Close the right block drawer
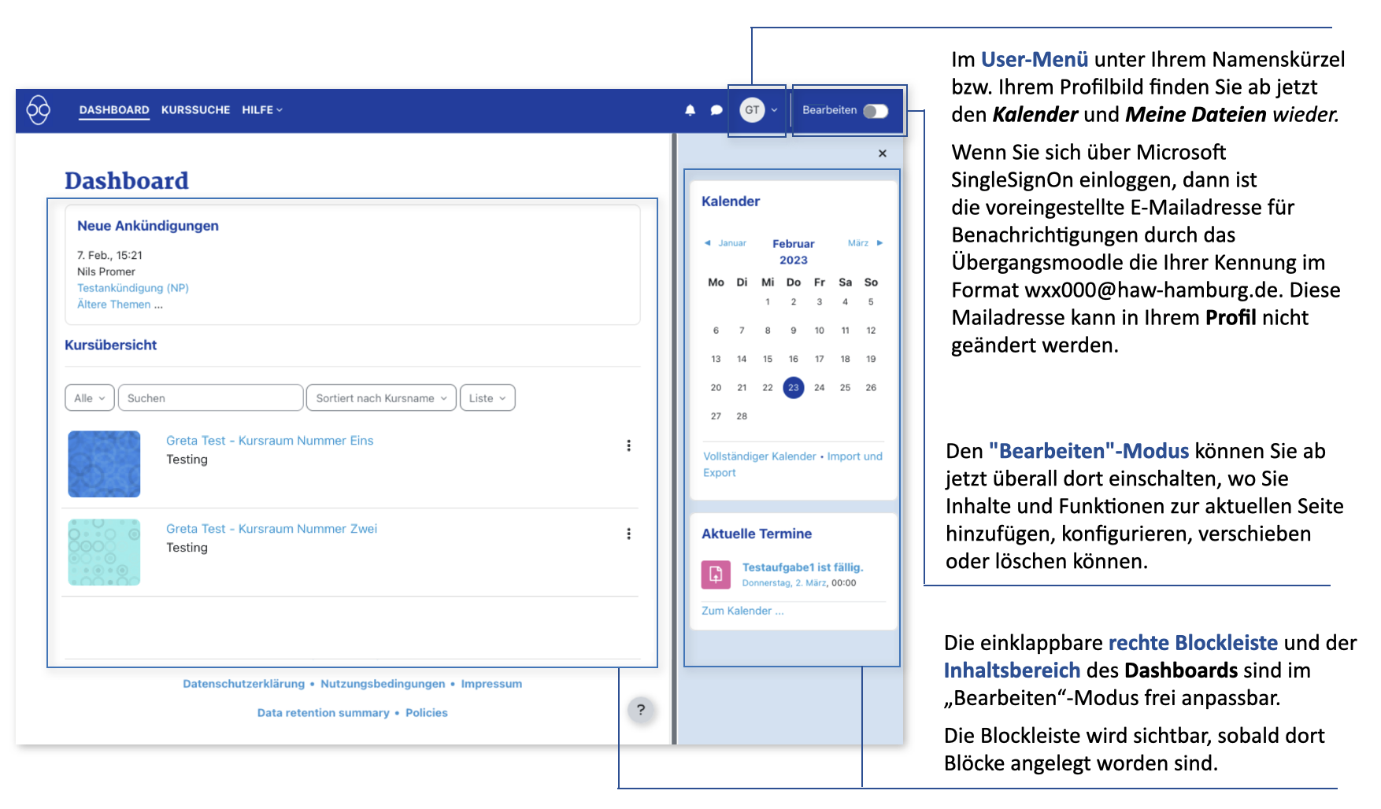1381x809 pixels. [882, 153]
